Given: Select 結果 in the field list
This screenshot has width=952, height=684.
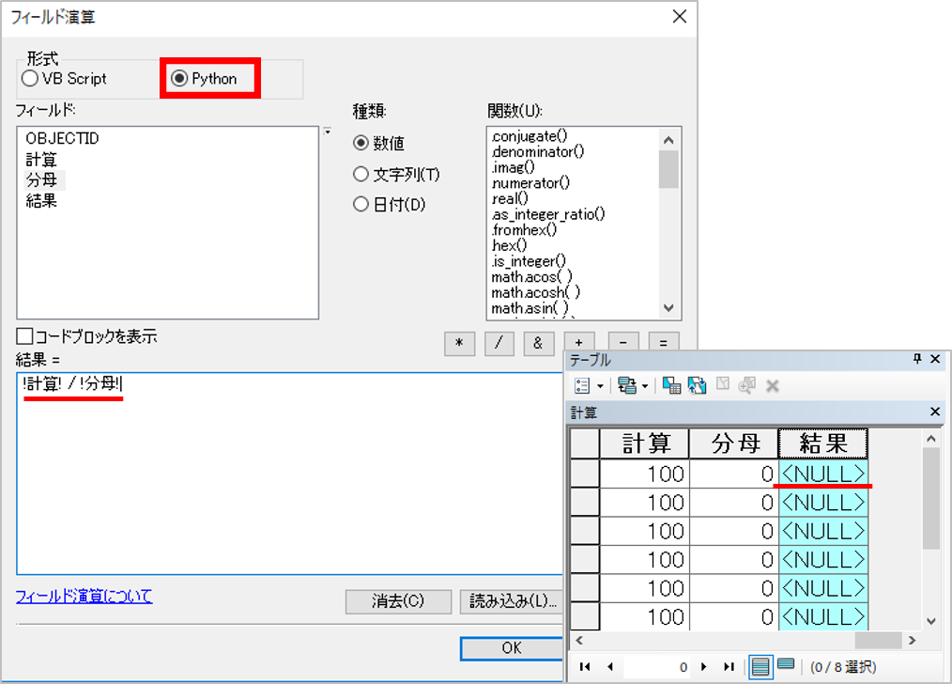Looking at the screenshot, I should (x=41, y=200).
